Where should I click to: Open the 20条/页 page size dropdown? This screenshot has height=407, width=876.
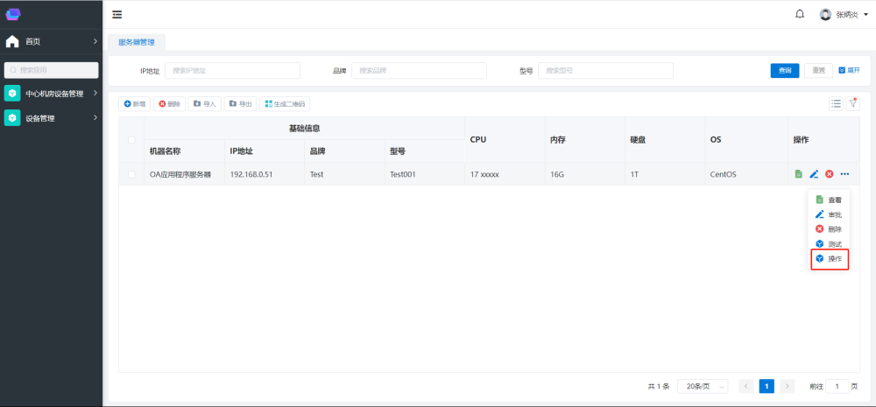pos(703,386)
